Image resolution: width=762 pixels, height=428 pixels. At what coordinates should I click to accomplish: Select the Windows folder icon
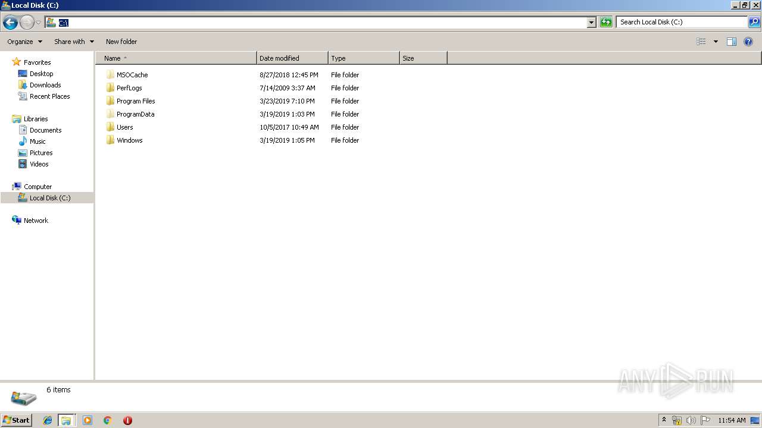(x=110, y=140)
